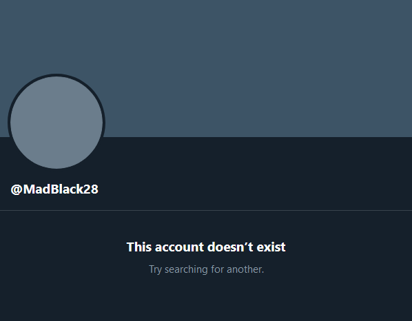Click the word "doesn't" in the heading
This screenshot has width=412, height=321.
[x=230, y=247]
